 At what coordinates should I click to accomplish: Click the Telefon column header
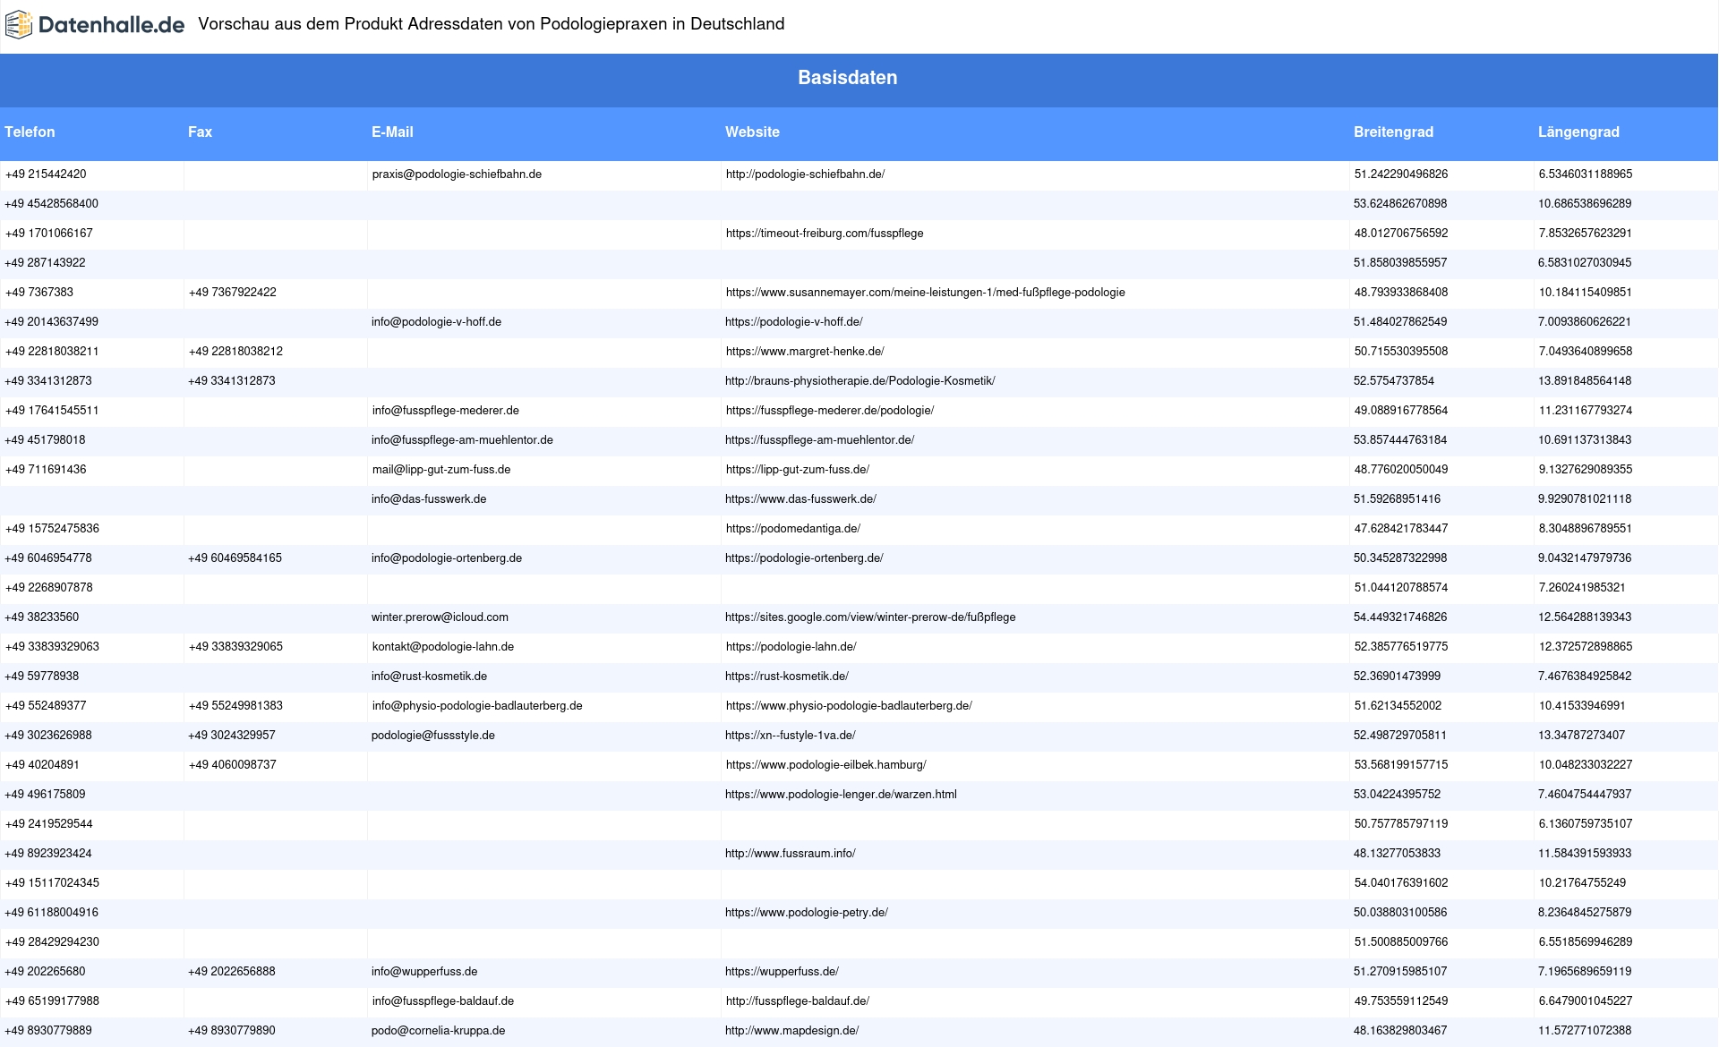click(x=30, y=132)
